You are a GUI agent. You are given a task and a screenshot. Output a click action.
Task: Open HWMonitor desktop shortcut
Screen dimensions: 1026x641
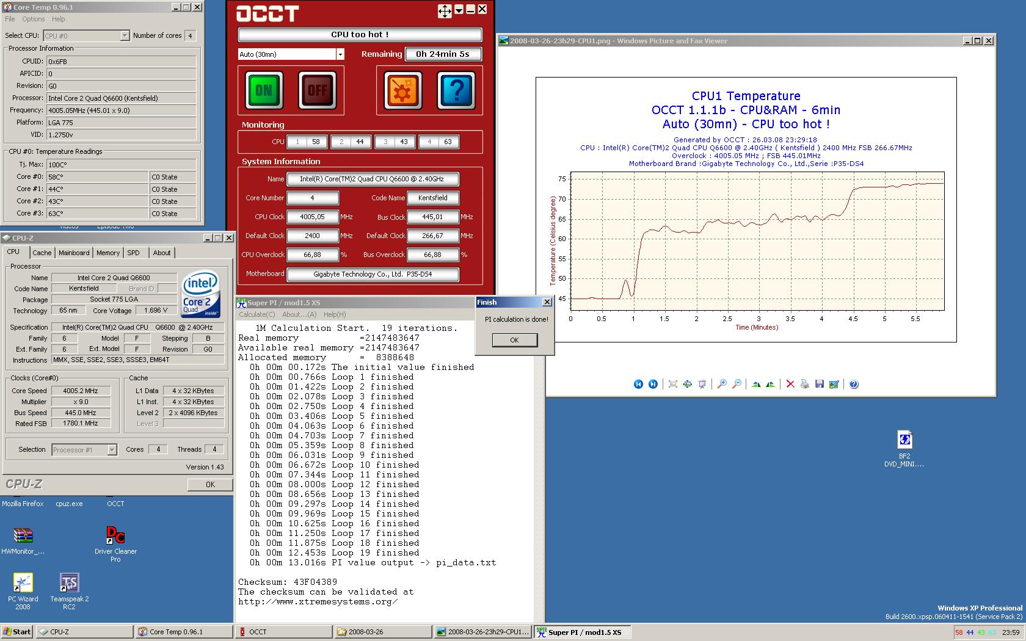(23, 541)
